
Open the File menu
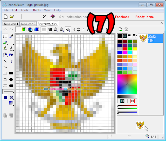[6, 10]
